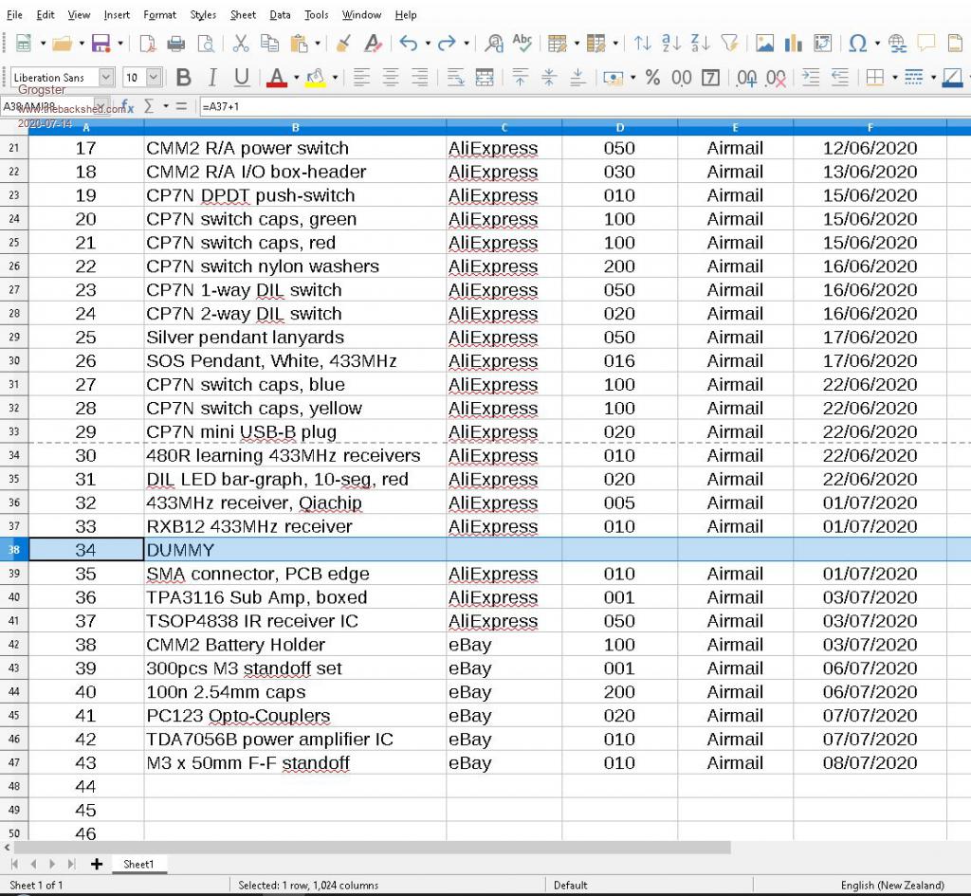This screenshot has width=971, height=896.
Task: Toggle Align Top vertical alignment
Action: click(521, 78)
